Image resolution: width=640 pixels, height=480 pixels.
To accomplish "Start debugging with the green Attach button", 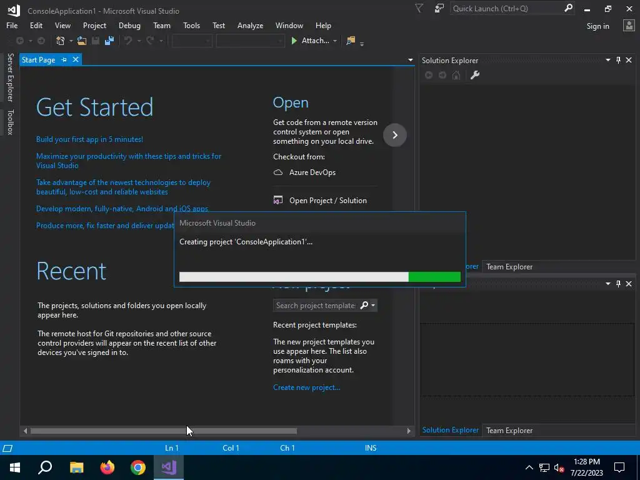I will (310, 41).
